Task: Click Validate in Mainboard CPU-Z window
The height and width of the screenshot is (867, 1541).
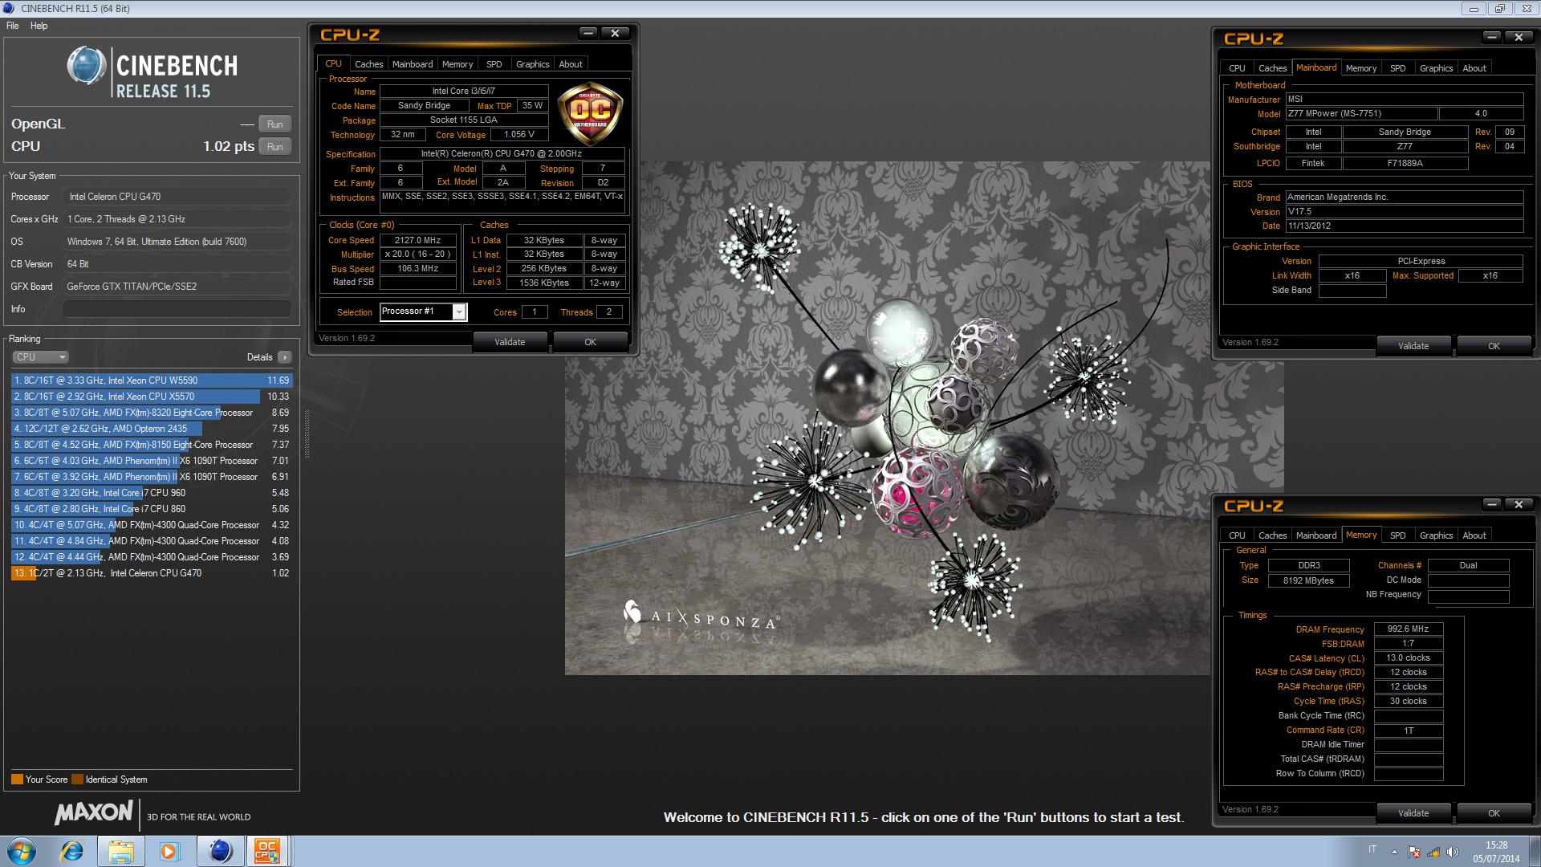Action: 1413,346
